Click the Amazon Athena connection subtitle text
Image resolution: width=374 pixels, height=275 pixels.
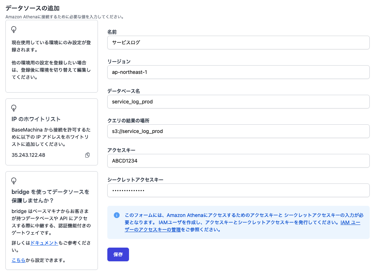click(64, 17)
